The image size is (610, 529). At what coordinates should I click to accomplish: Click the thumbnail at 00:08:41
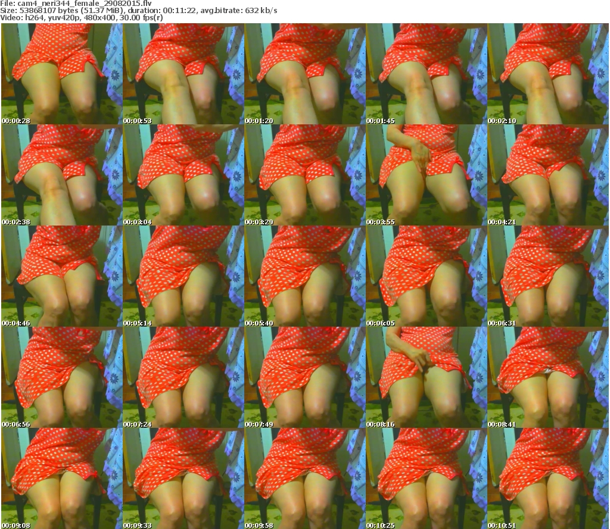[x=548, y=377]
